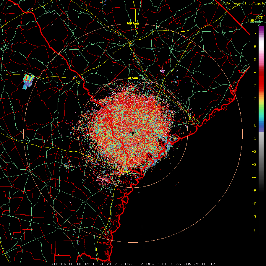
Task: Click the "4" value on the dB scale
Action: [x=255, y=73]
